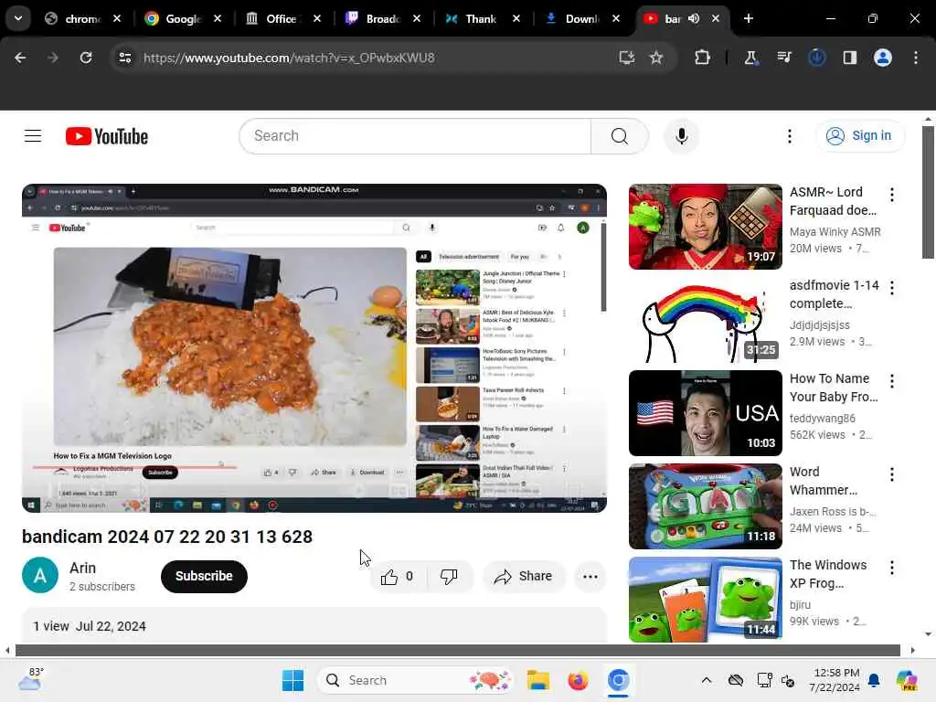This screenshot has width=936, height=702.
Task: Bookmark this page with the star
Action: [656, 58]
